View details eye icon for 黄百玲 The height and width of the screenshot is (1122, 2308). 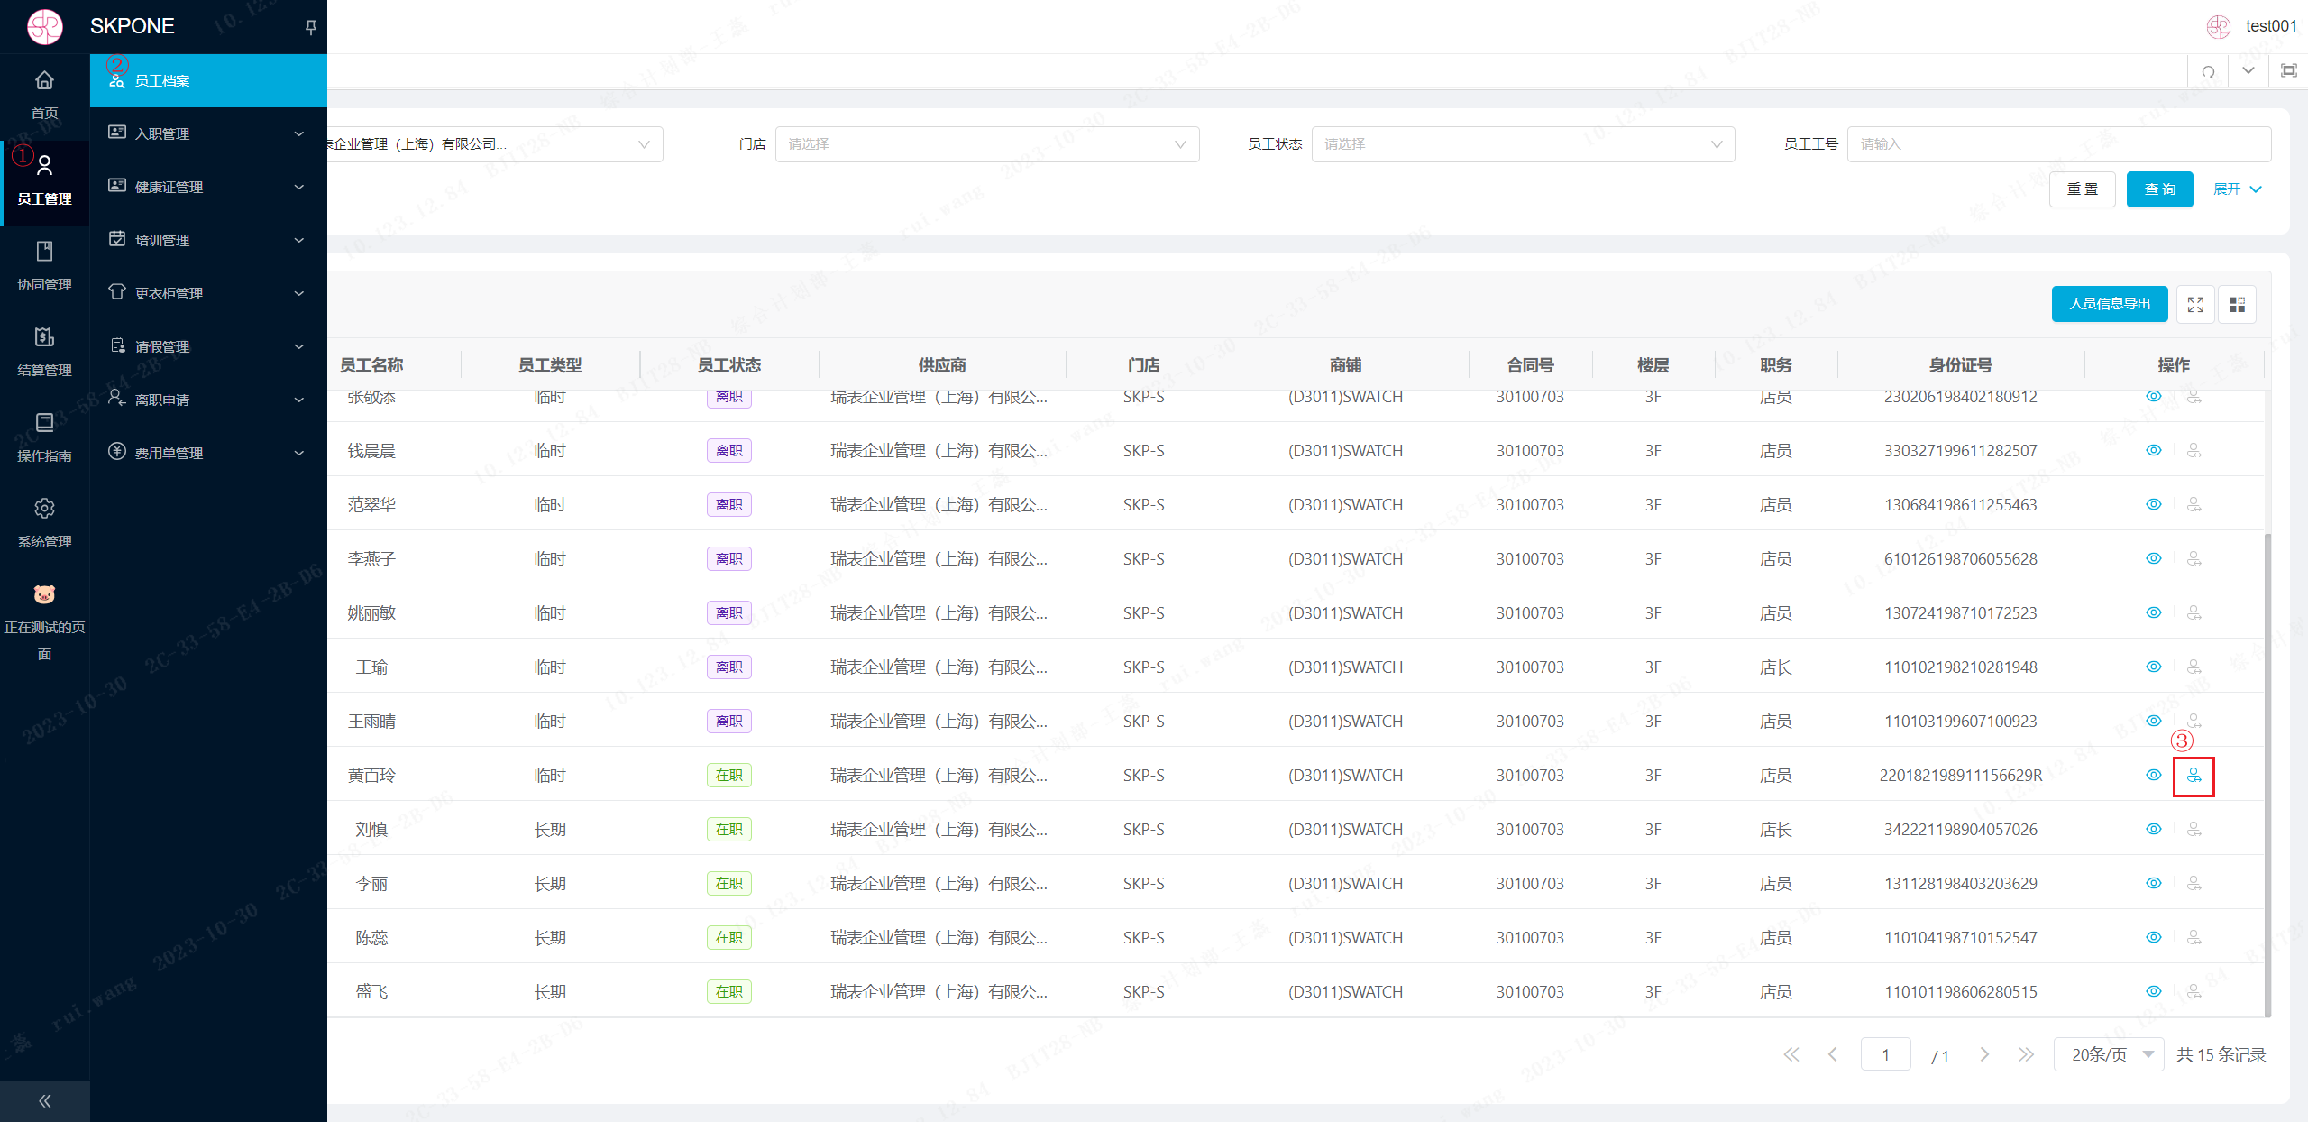coord(2153,776)
